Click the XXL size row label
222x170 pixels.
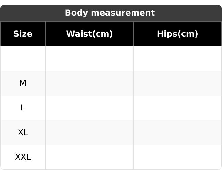pos(23,157)
